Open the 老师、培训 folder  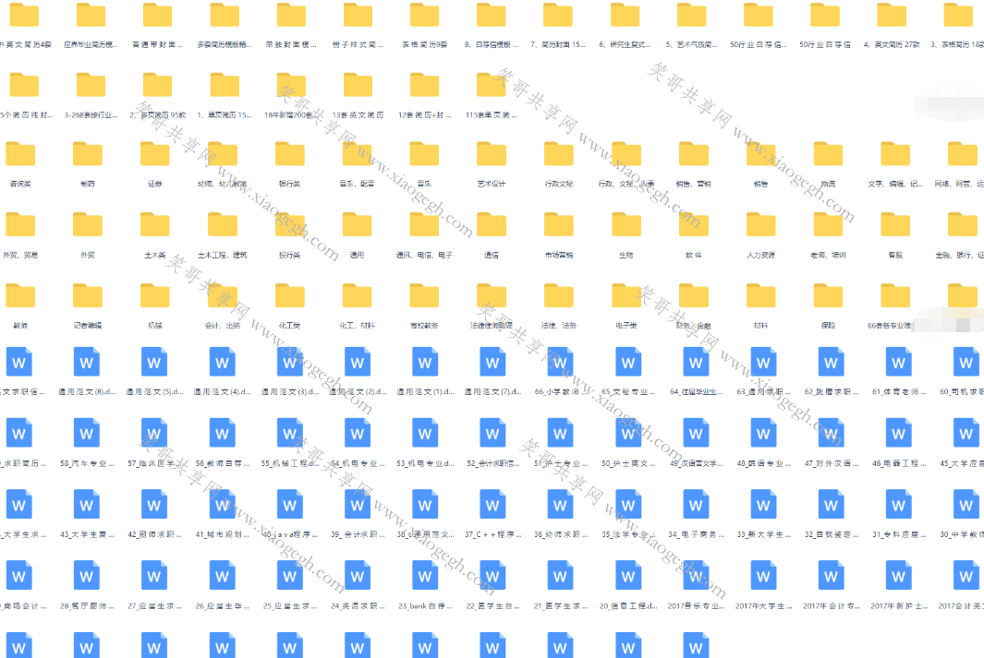829,225
